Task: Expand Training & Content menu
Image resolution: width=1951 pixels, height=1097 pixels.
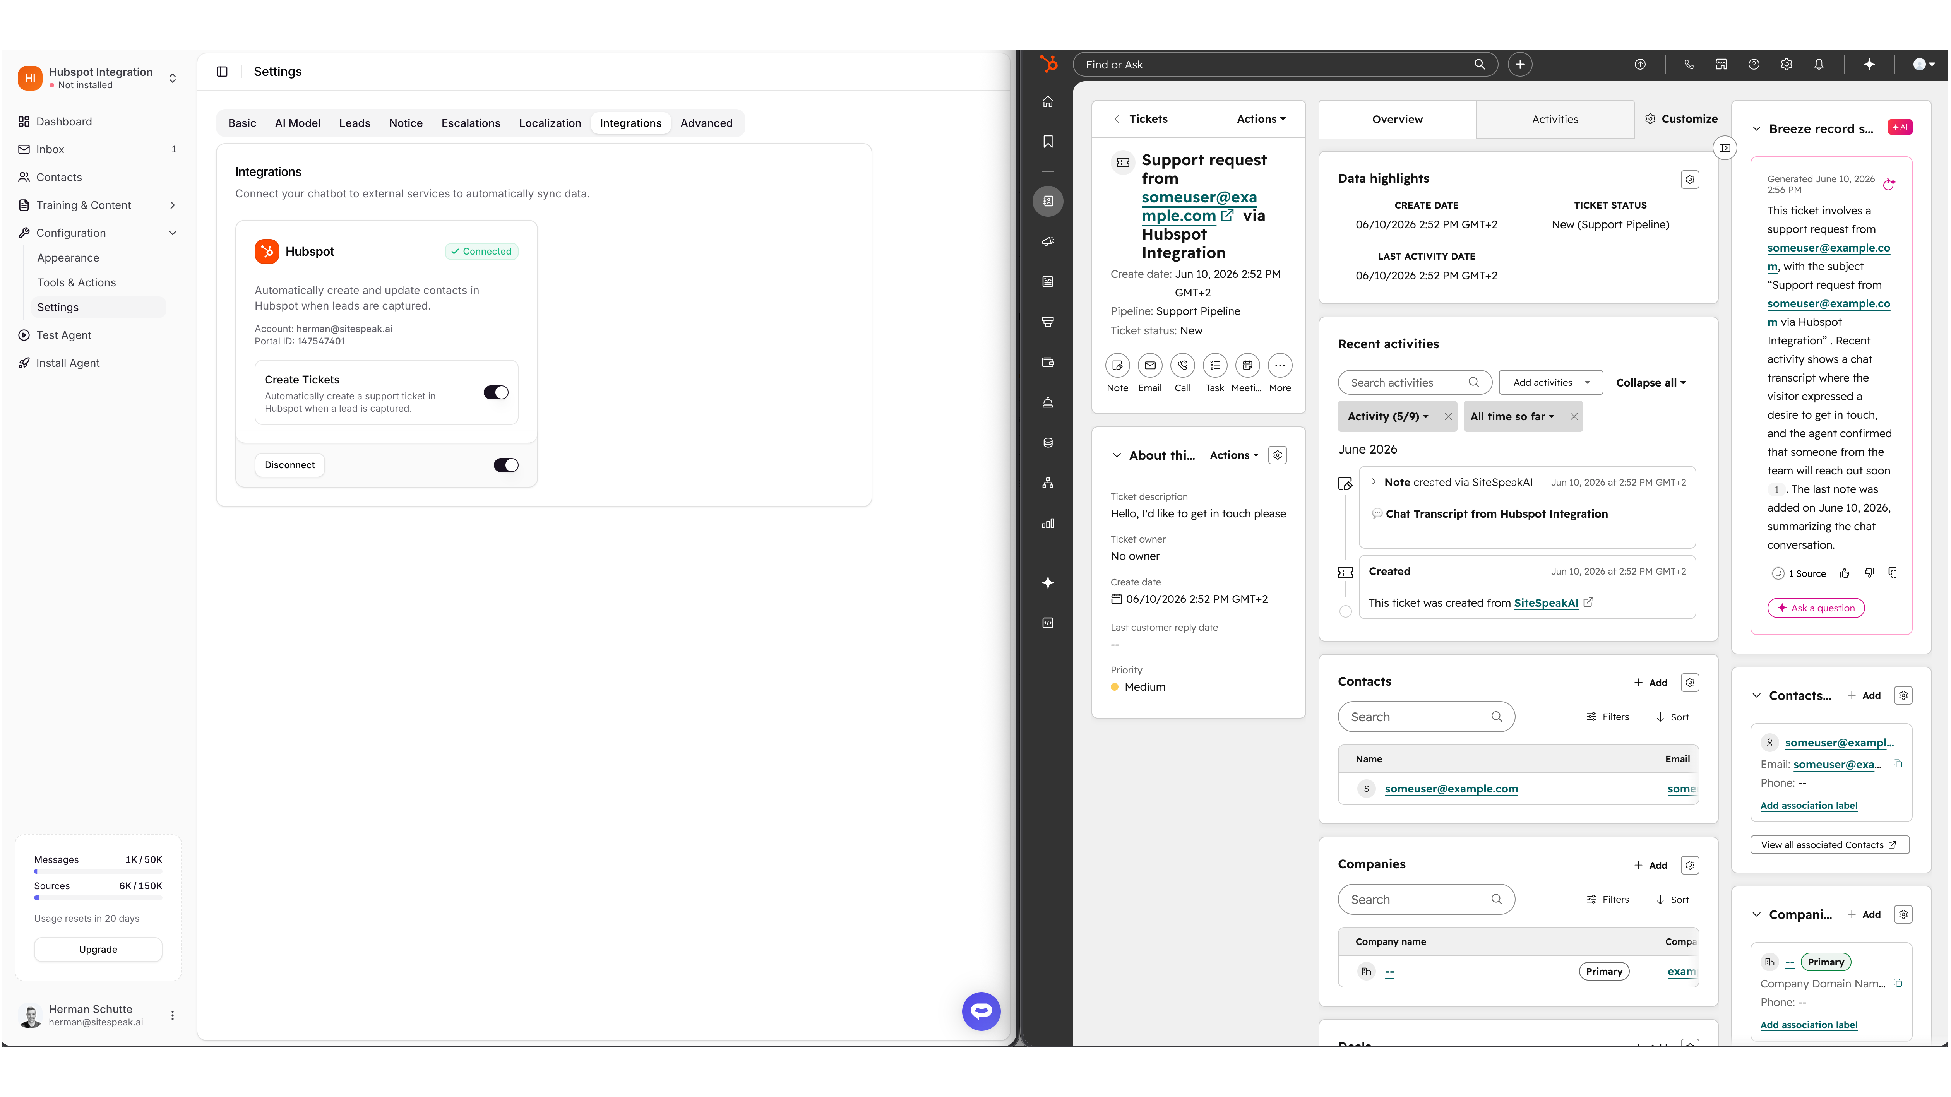Action: click(173, 205)
